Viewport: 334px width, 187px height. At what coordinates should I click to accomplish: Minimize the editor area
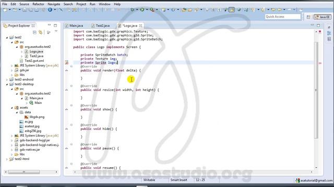coord(312,25)
